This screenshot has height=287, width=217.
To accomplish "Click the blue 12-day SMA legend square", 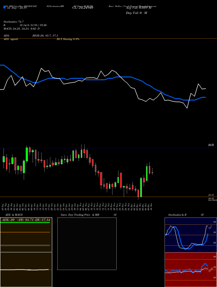I will point(4,7).
